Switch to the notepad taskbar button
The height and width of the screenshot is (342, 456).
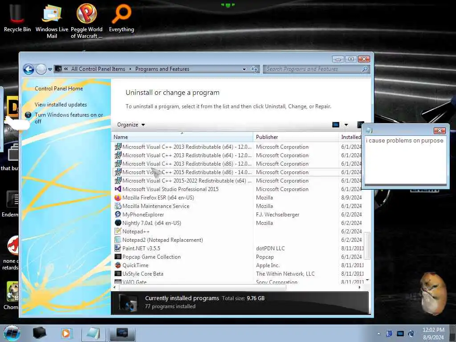(x=94, y=334)
